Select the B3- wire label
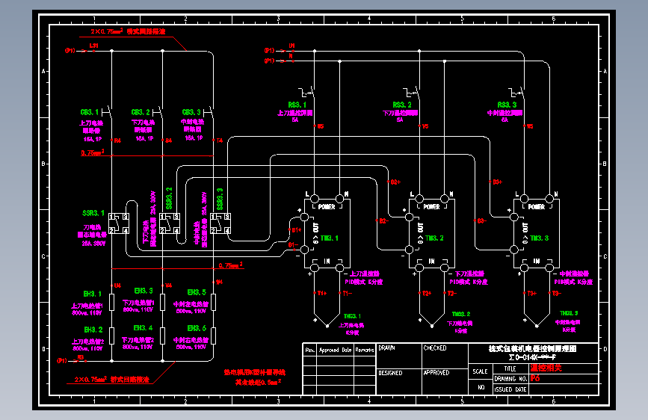648x420 pixels. click(482, 220)
